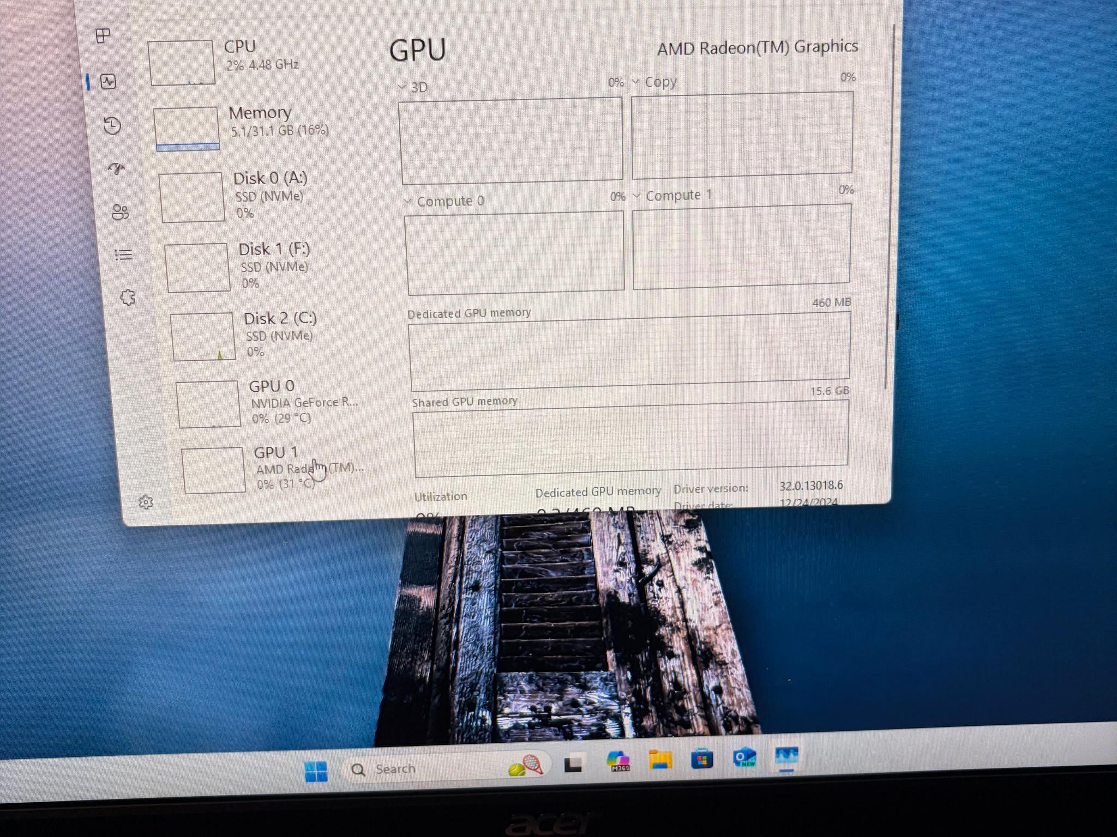Screen dimensions: 1117x837
Task: Open the Compute 0 graph dropdown
Action: (x=407, y=202)
